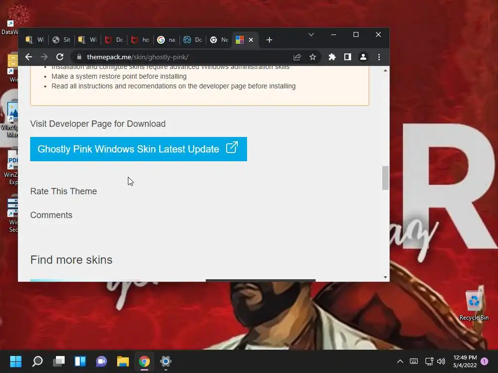Open the Windows Start menu
The width and height of the screenshot is (498, 373).
[16, 361]
